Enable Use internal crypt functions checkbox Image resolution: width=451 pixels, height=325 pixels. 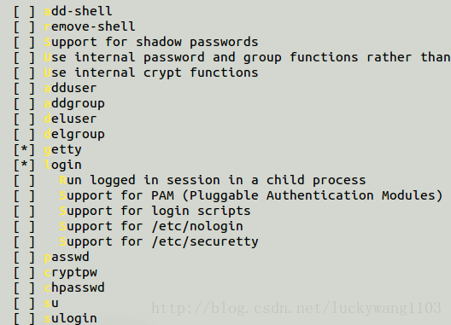click(x=25, y=73)
